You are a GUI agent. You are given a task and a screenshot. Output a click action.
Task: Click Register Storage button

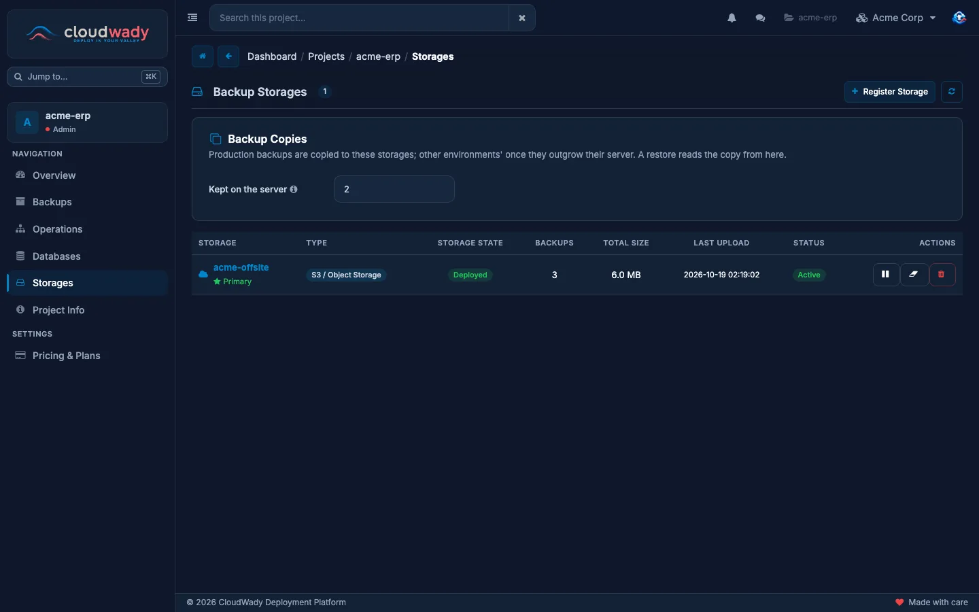[x=889, y=92]
